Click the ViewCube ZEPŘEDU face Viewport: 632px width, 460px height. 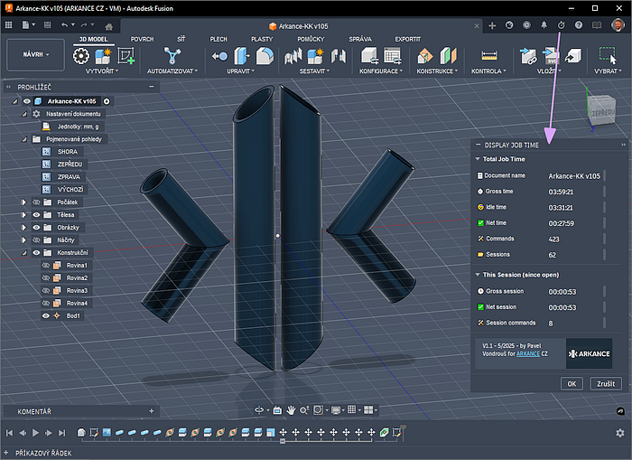tap(602, 112)
